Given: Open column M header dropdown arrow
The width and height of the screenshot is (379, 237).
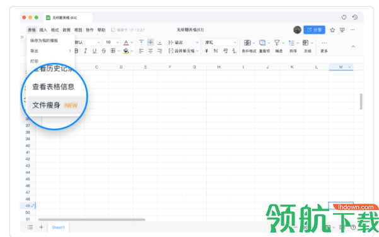Looking at the screenshot, I should 349,67.
